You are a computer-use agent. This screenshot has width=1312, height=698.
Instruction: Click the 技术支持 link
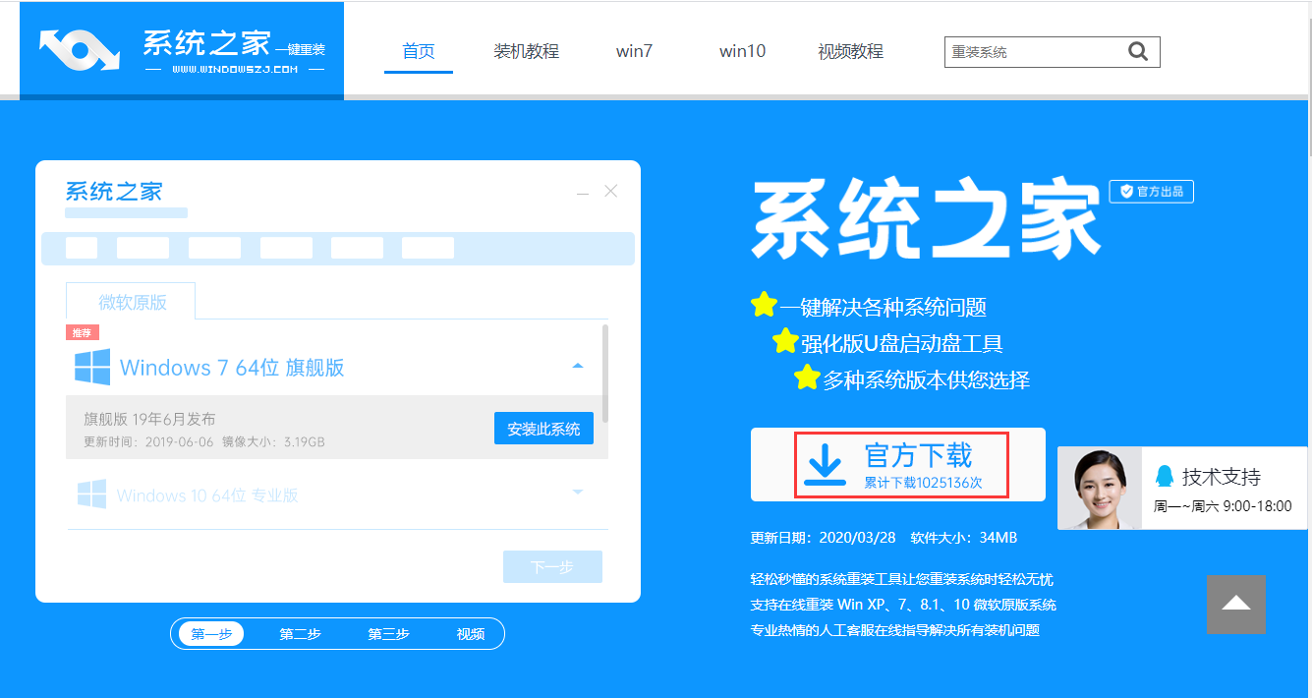1221,477
